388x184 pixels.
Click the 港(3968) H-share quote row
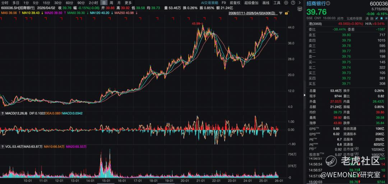(x=346, y=23)
